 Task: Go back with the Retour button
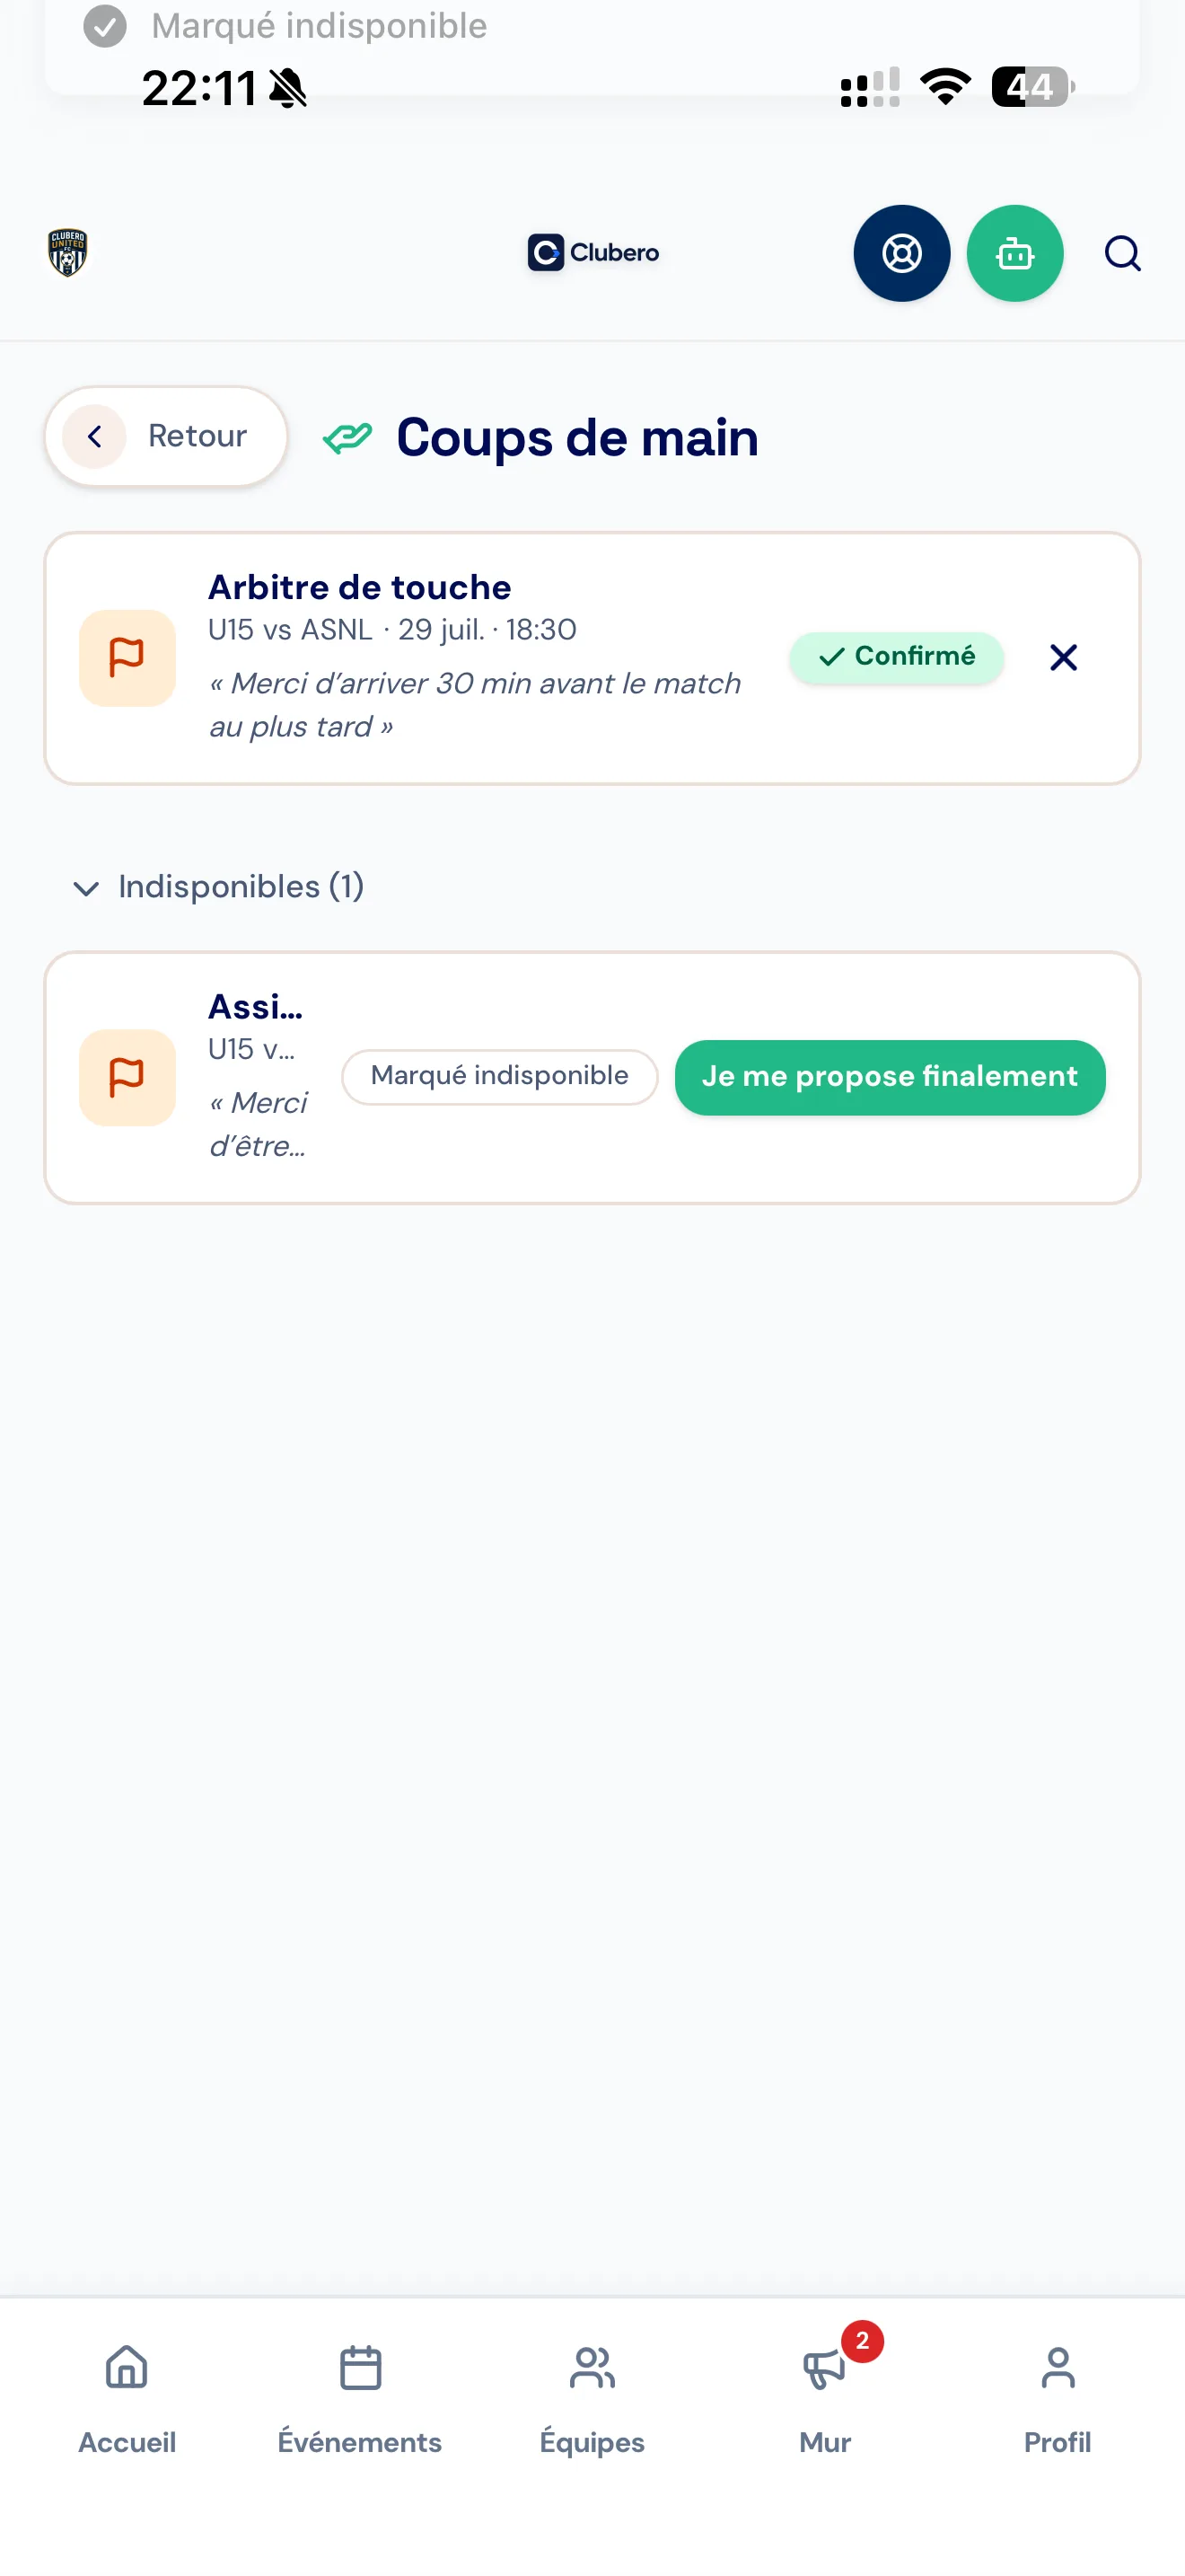point(166,436)
